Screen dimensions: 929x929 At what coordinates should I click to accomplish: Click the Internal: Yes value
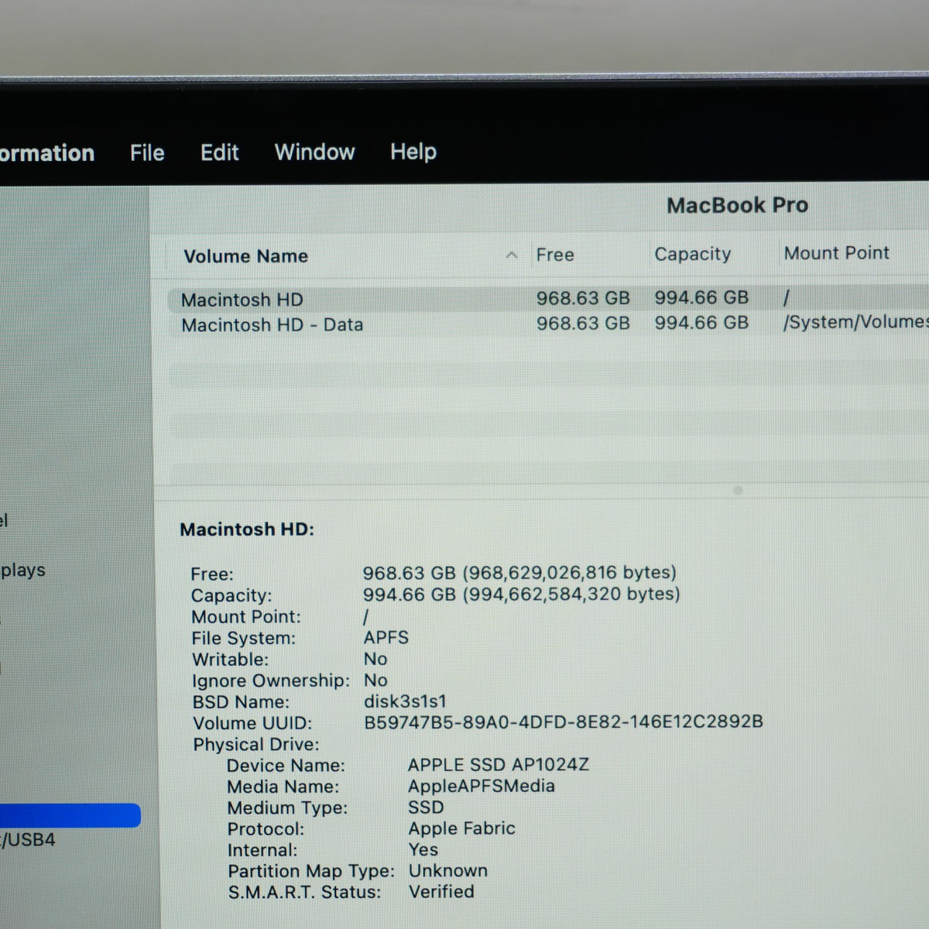tap(423, 849)
